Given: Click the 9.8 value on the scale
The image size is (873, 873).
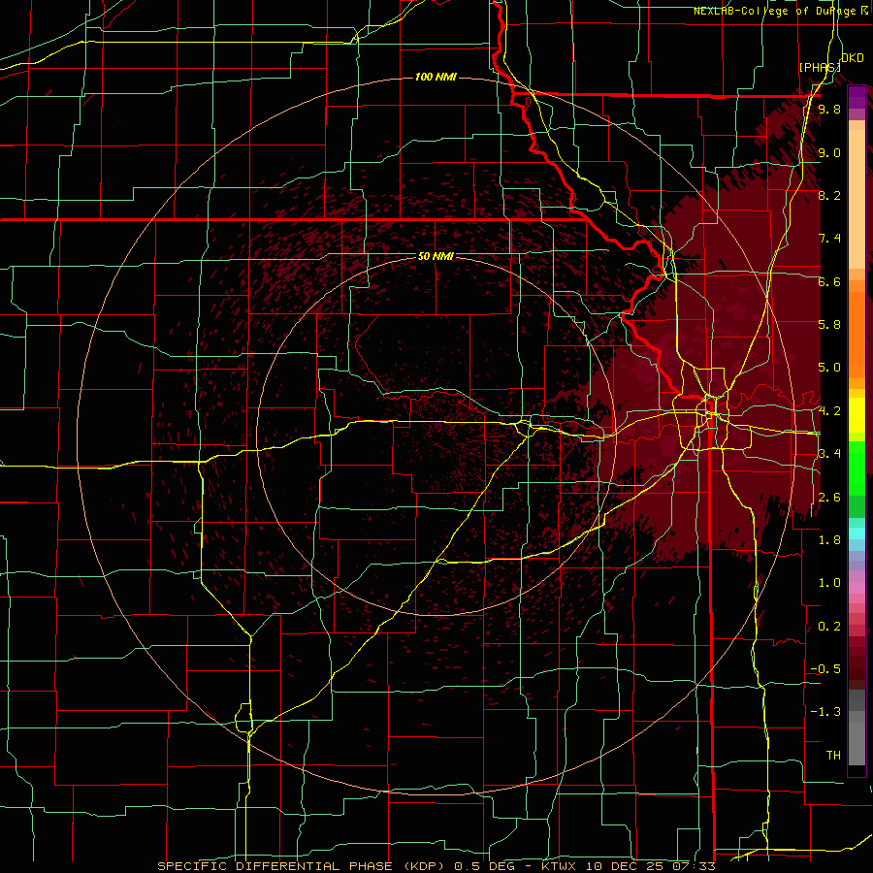Looking at the screenshot, I should click(829, 109).
